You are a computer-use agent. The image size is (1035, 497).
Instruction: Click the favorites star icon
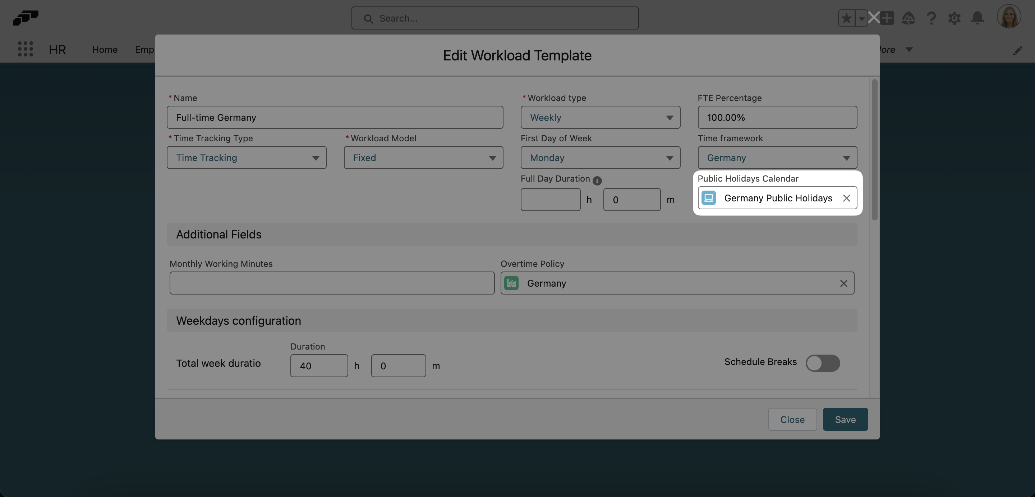[846, 18]
